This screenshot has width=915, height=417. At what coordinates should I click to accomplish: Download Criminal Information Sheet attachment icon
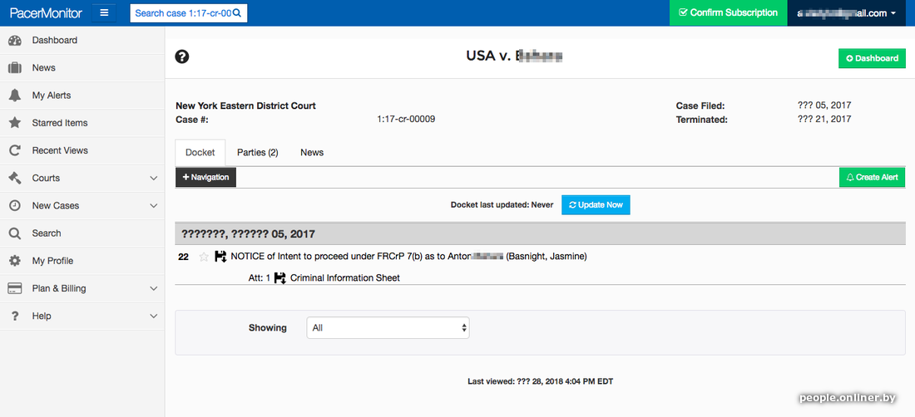[x=280, y=277]
